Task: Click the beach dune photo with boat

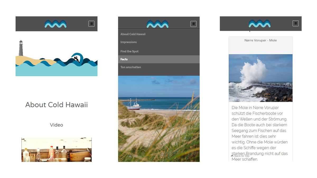Action: [159, 119]
